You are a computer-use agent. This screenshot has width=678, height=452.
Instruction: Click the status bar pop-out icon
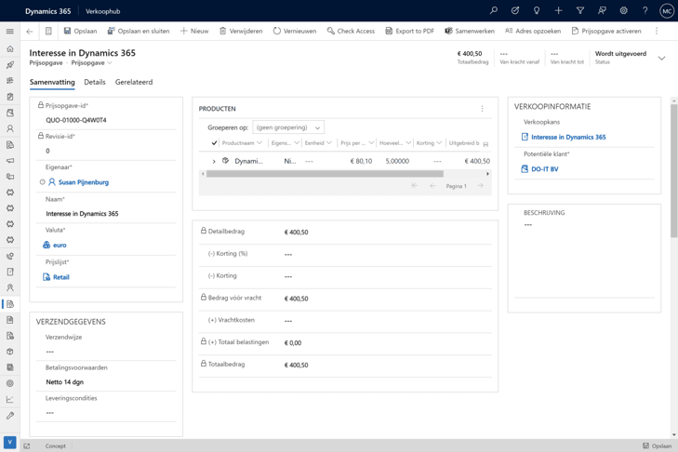click(27, 445)
